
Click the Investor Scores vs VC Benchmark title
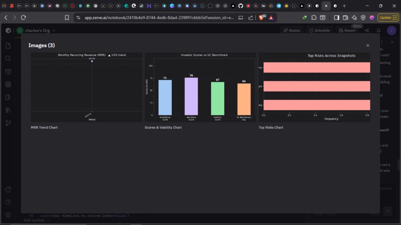(204, 55)
